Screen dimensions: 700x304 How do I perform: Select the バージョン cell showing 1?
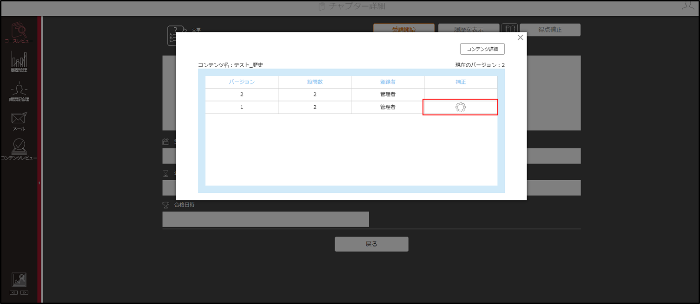(x=242, y=108)
